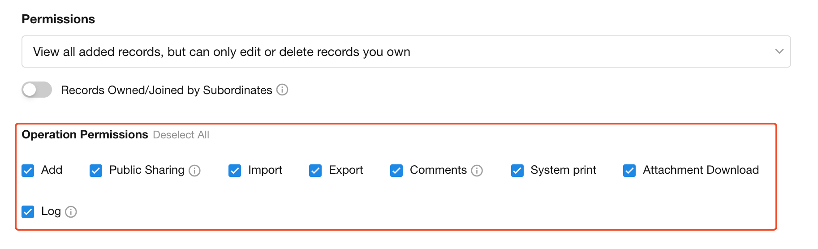Untick the Log permission checkbox
Screen dimensions: 818x249
[28, 212]
